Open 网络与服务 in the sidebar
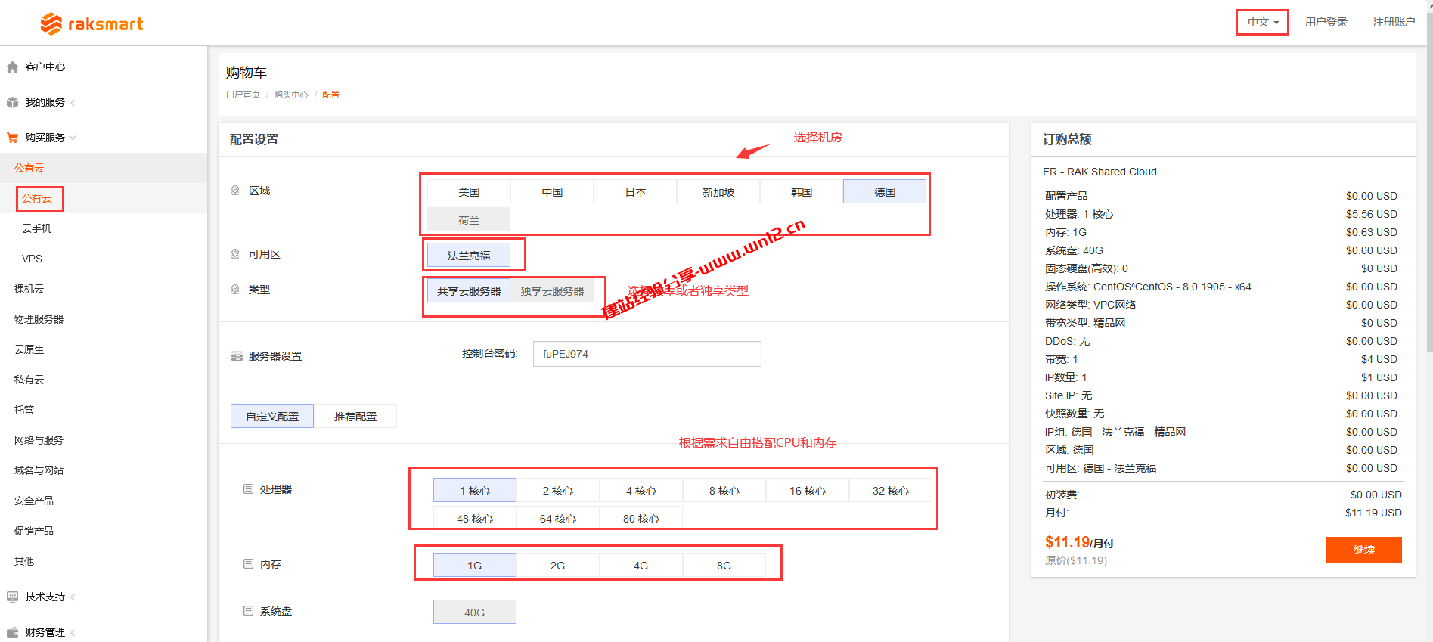 click(x=39, y=440)
